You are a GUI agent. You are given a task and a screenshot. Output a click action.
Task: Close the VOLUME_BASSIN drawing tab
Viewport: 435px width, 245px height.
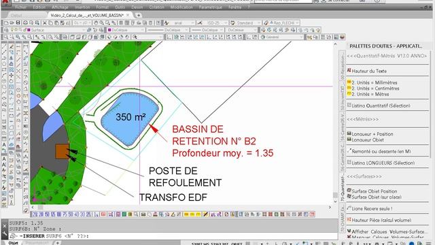click(x=128, y=15)
